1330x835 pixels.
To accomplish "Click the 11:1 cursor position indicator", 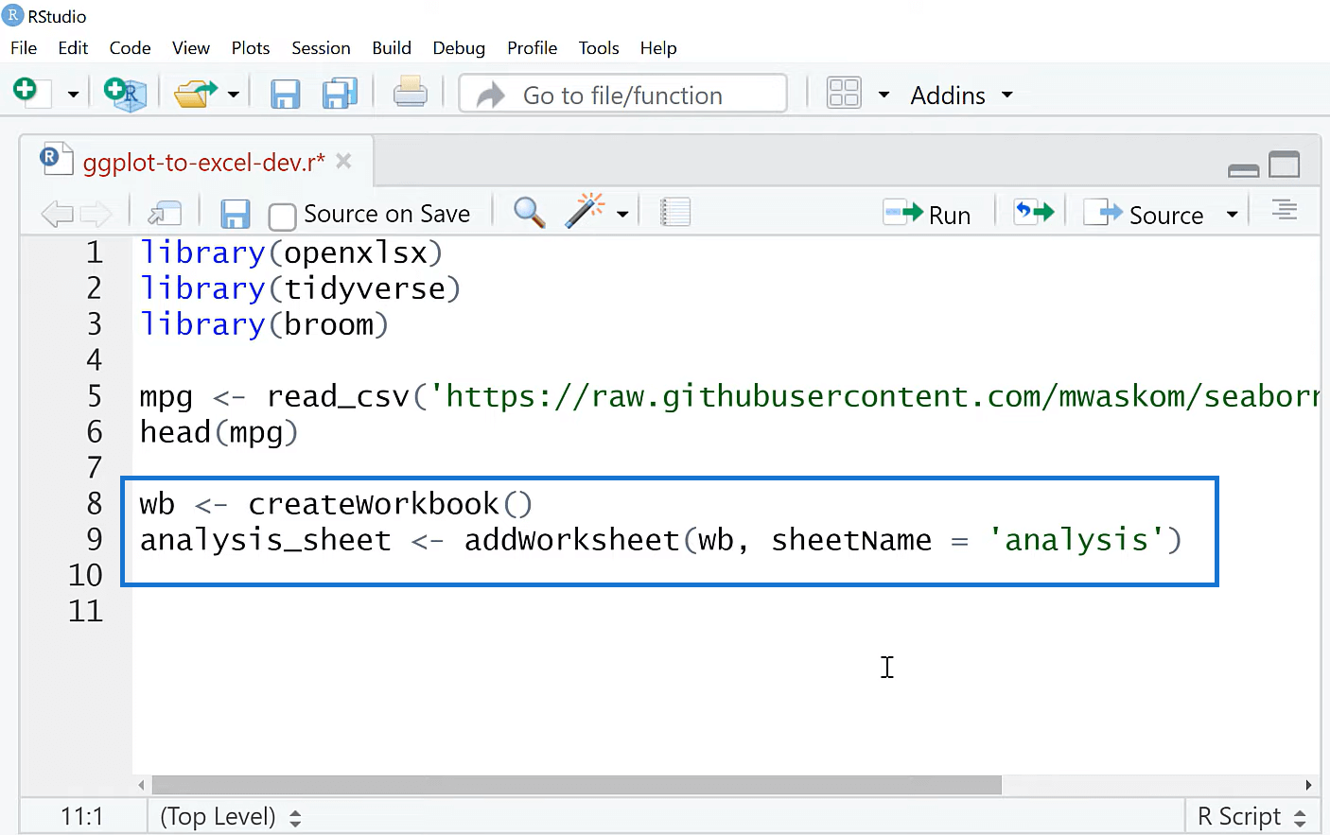I will click(82, 816).
